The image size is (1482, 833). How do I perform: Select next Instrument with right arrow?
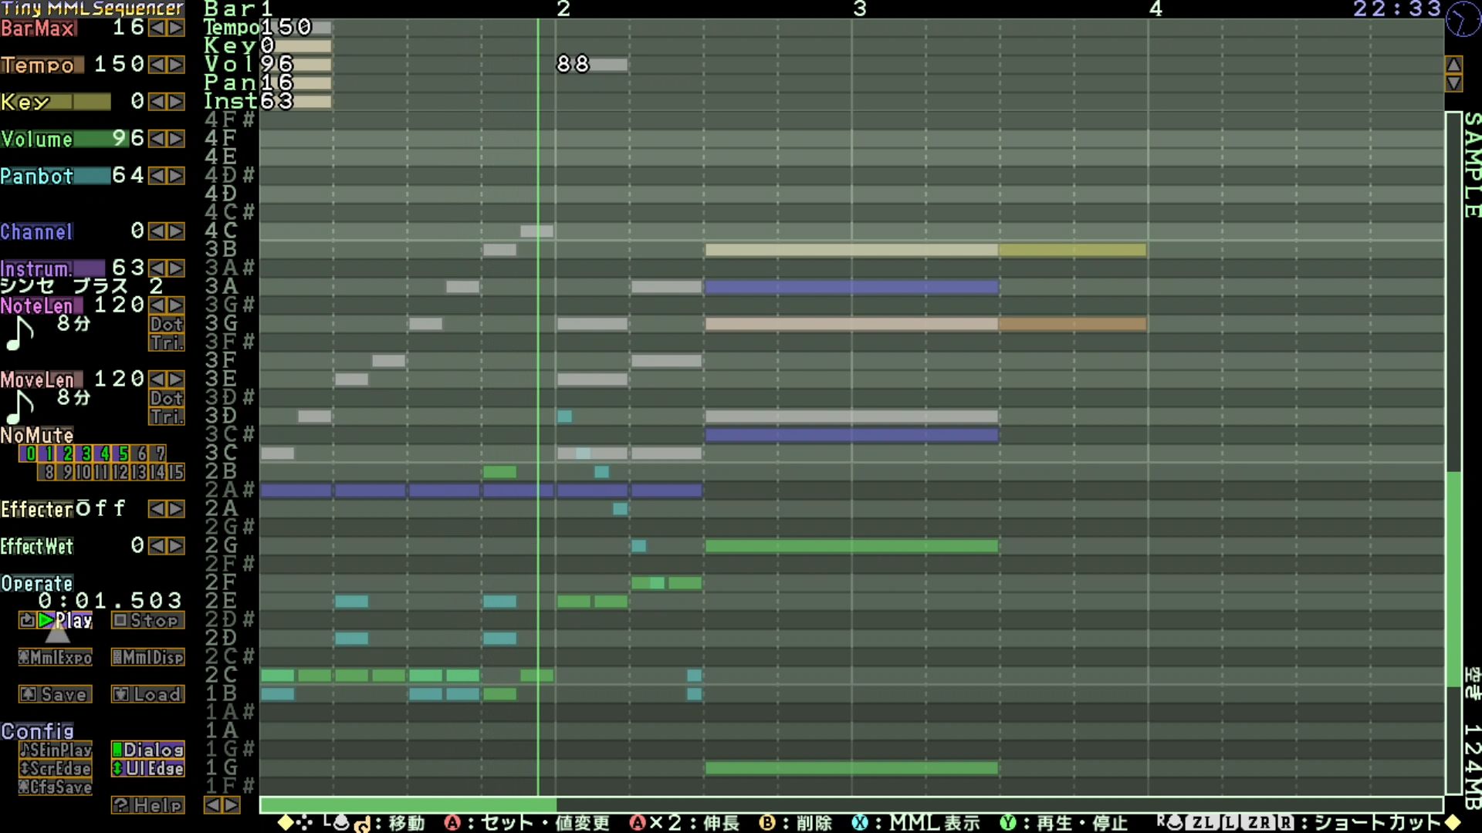click(x=176, y=268)
